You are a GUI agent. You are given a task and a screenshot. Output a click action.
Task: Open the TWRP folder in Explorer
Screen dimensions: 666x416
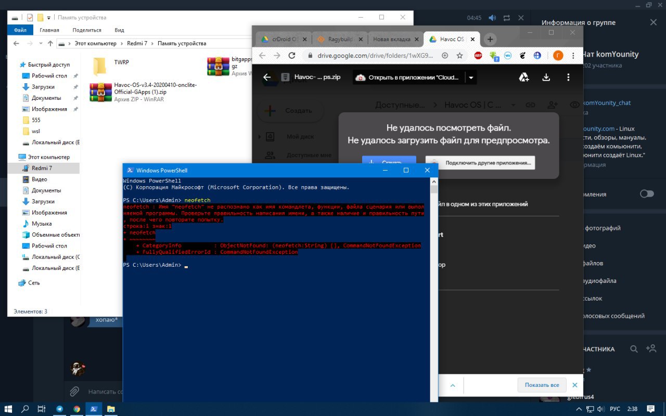point(110,66)
